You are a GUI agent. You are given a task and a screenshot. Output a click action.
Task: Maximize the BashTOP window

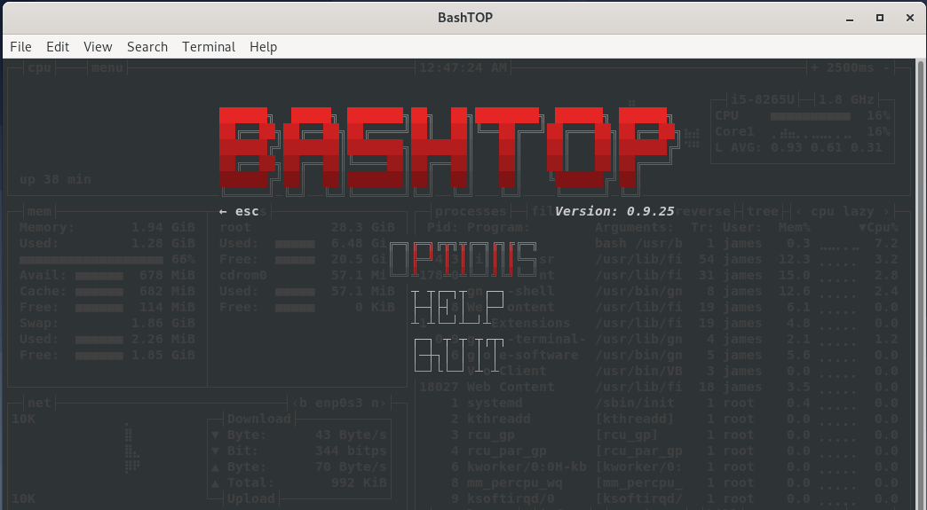[x=880, y=18]
